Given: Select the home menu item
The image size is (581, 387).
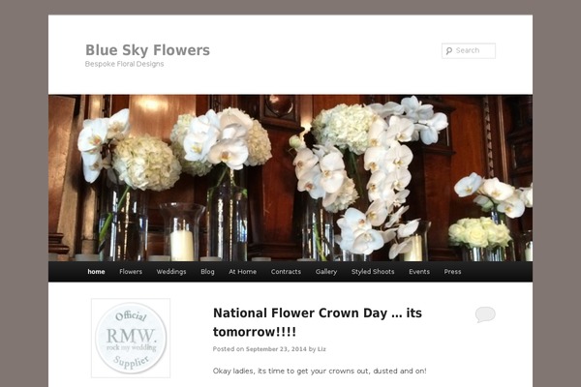Looking at the screenshot, I should click(96, 272).
